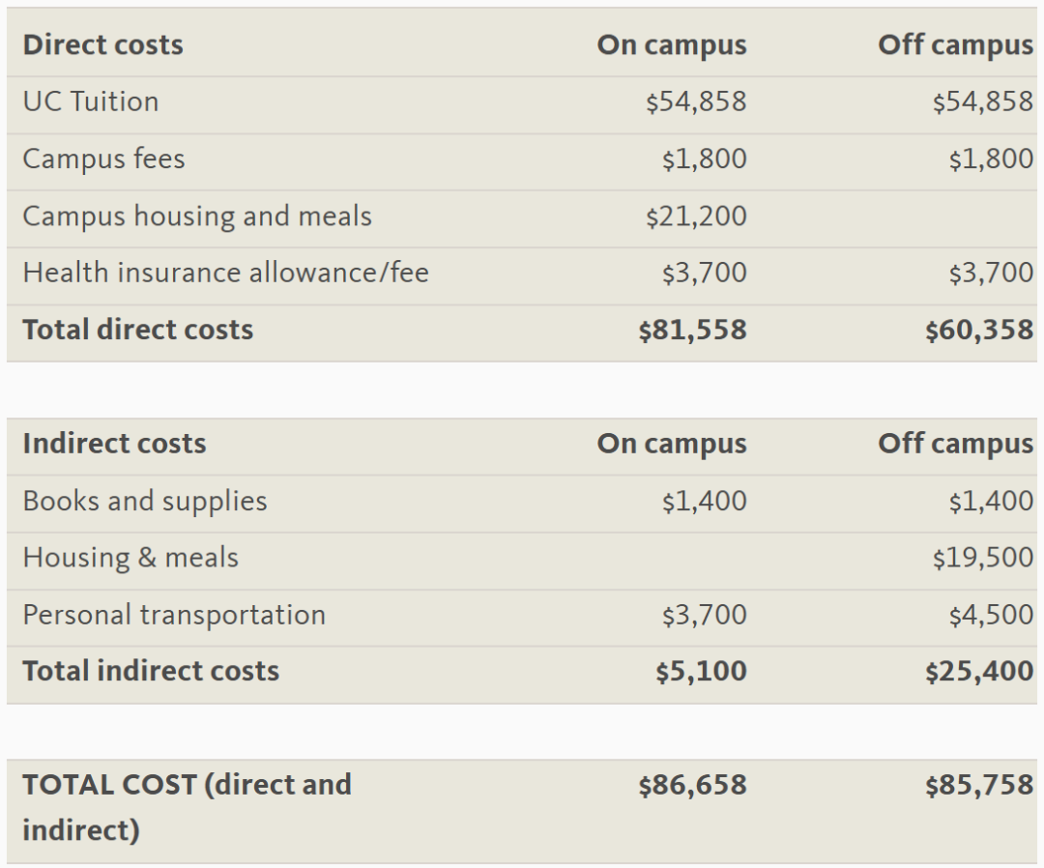Click the Indirect costs table header
1044x868 pixels.
[114, 444]
